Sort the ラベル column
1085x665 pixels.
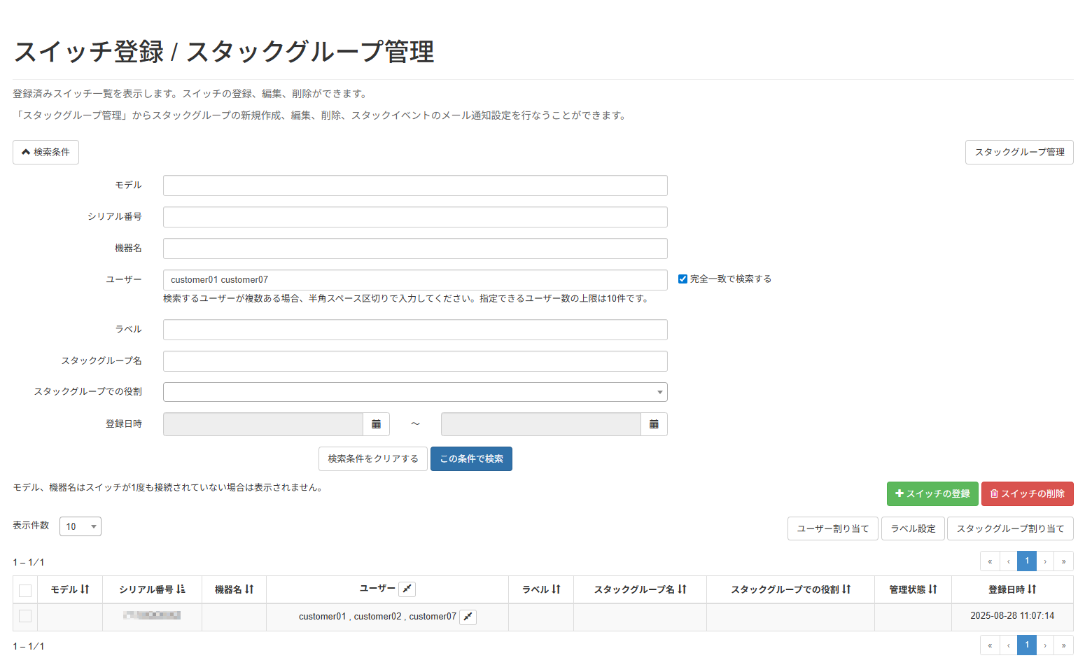[x=557, y=589]
